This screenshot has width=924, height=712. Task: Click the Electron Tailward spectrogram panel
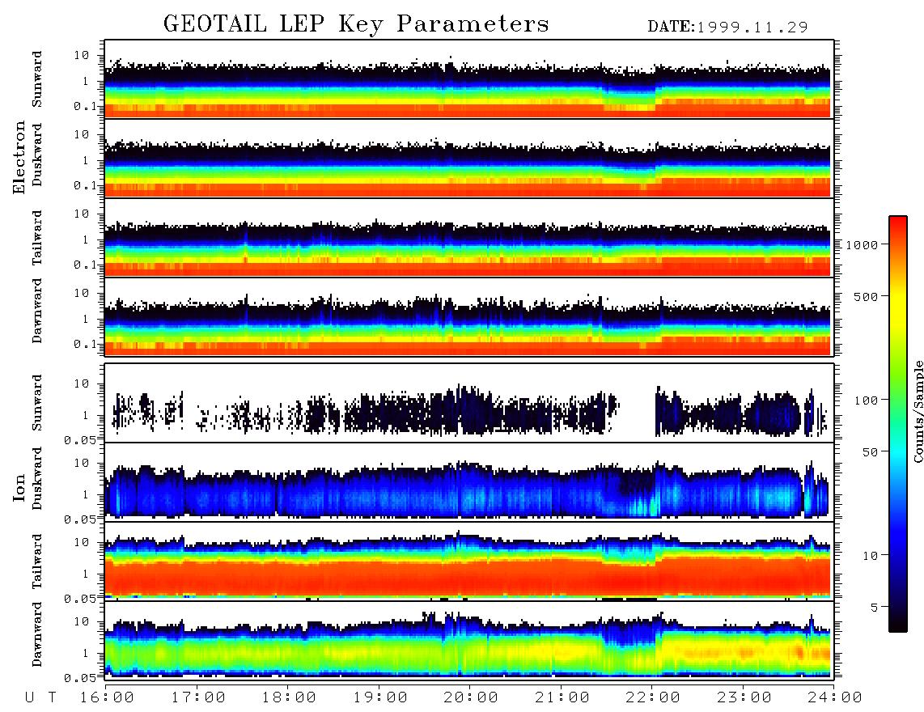click(x=469, y=238)
